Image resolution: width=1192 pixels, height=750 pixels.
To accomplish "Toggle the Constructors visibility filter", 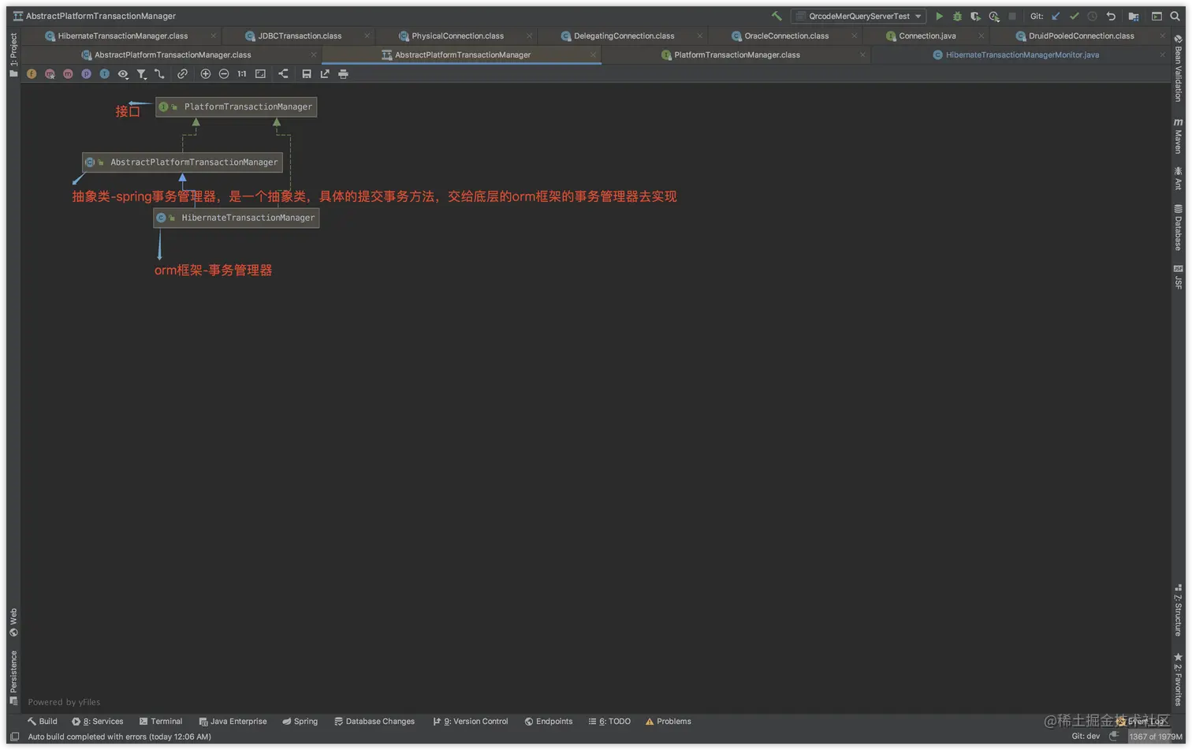I will pyautogui.click(x=50, y=74).
